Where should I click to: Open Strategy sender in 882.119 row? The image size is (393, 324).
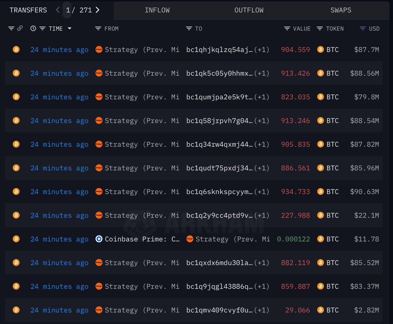click(142, 263)
